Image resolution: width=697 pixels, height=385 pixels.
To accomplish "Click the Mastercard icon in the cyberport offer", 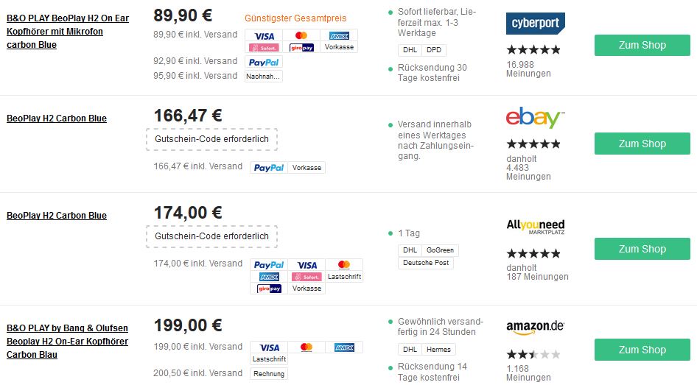I will pos(301,35).
